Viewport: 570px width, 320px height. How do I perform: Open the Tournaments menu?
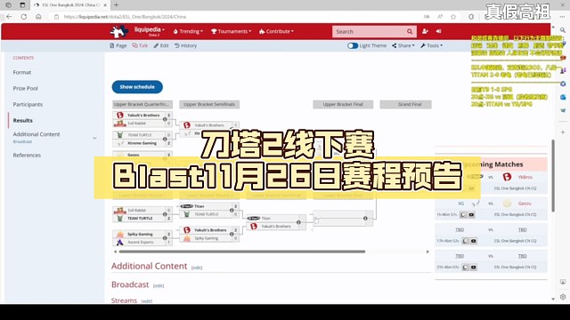pyautogui.click(x=232, y=32)
